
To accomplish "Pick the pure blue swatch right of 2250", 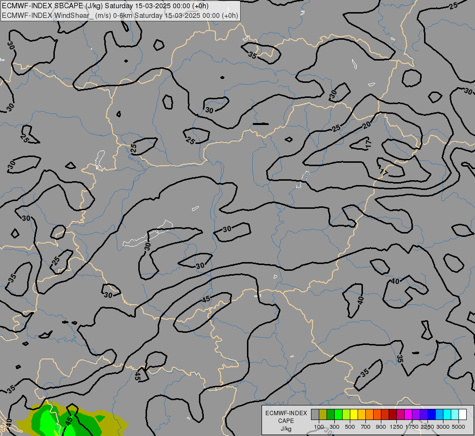I will tap(432, 415).
